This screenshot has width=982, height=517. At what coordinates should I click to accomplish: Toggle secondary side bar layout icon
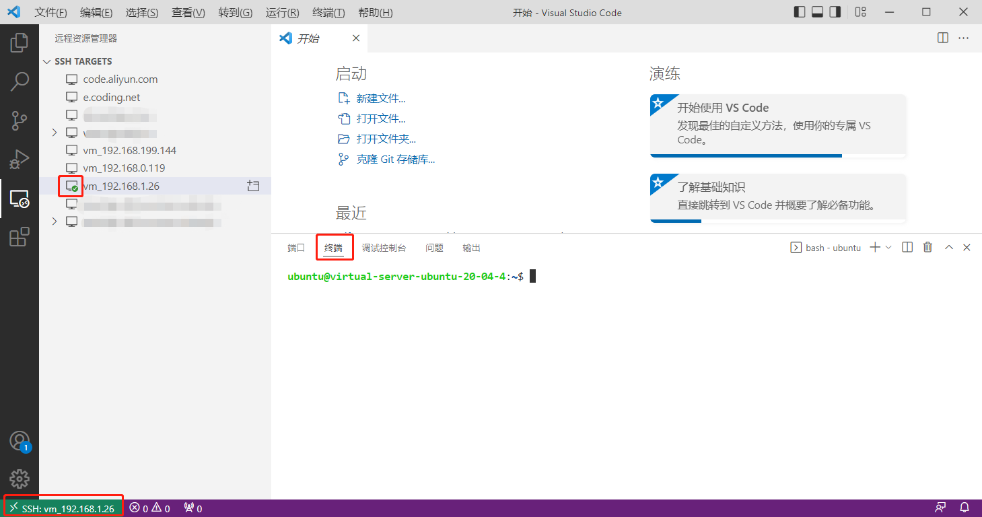tap(835, 12)
